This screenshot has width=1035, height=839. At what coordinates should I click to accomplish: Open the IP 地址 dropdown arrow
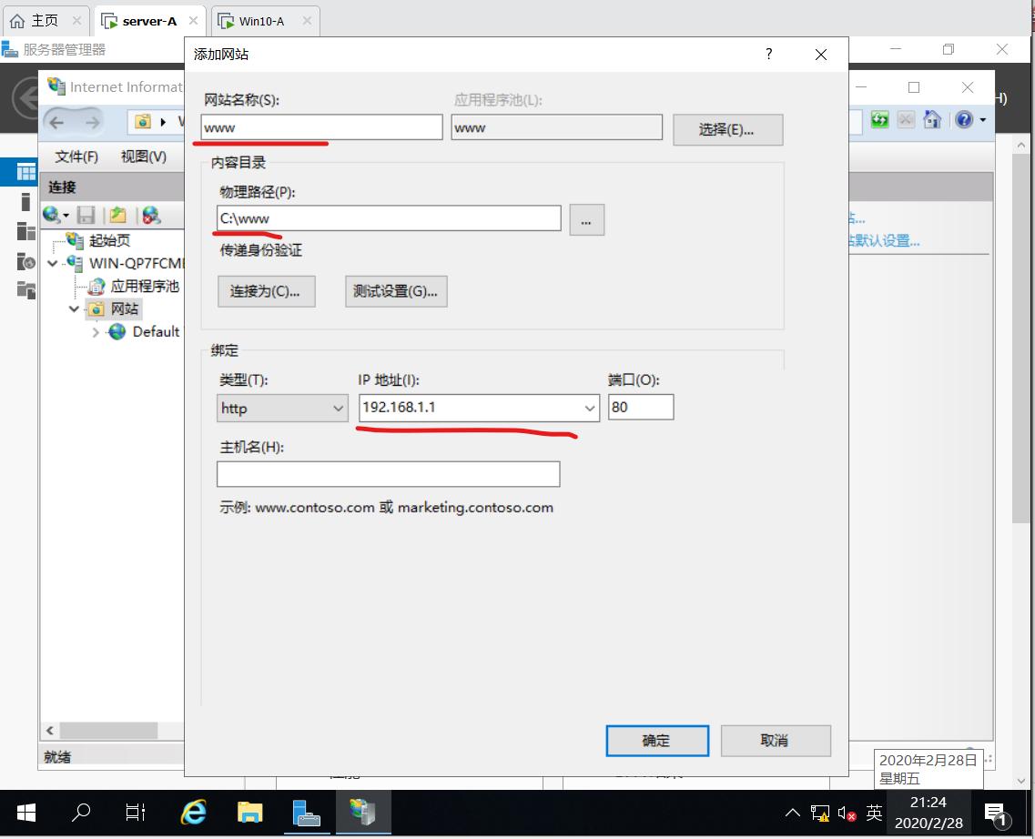[587, 408]
